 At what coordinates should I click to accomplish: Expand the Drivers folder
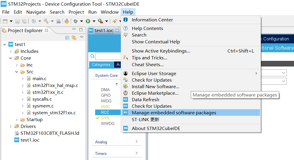pos(11,126)
